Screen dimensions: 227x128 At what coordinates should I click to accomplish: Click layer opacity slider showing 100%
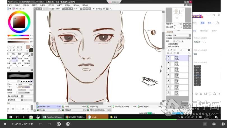(182, 38)
